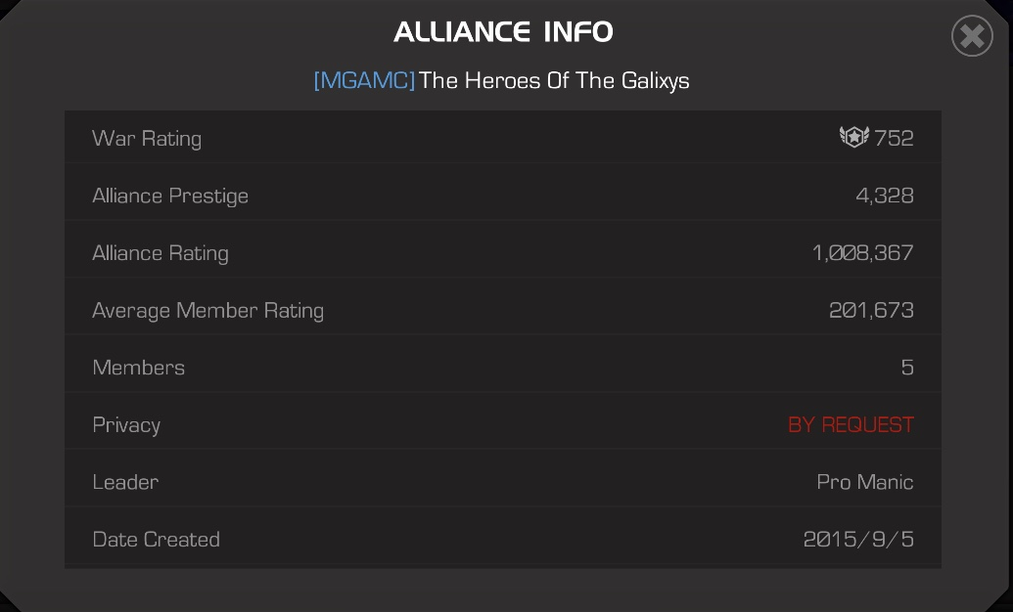This screenshot has width=1013, height=612.
Task: Select the Privacy row label
Action: pyautogui.click(x=126, y=425)
